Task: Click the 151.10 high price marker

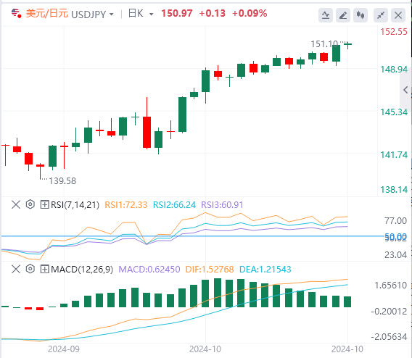Action: pyautogui.click(x=324, y=43)
